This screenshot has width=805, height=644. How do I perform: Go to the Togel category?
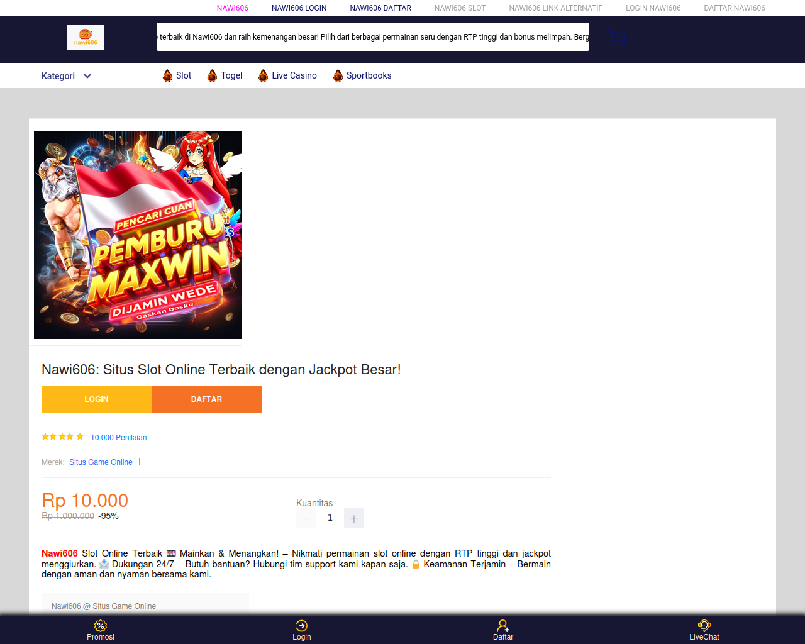(231, 75)
